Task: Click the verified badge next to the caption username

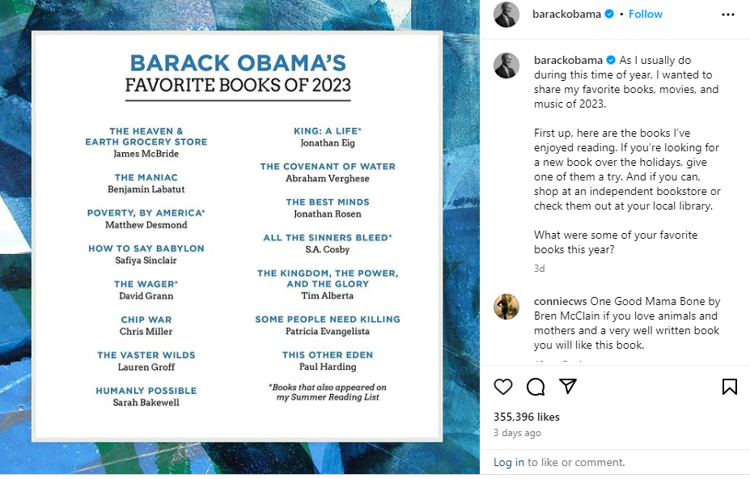Action: 611,61
